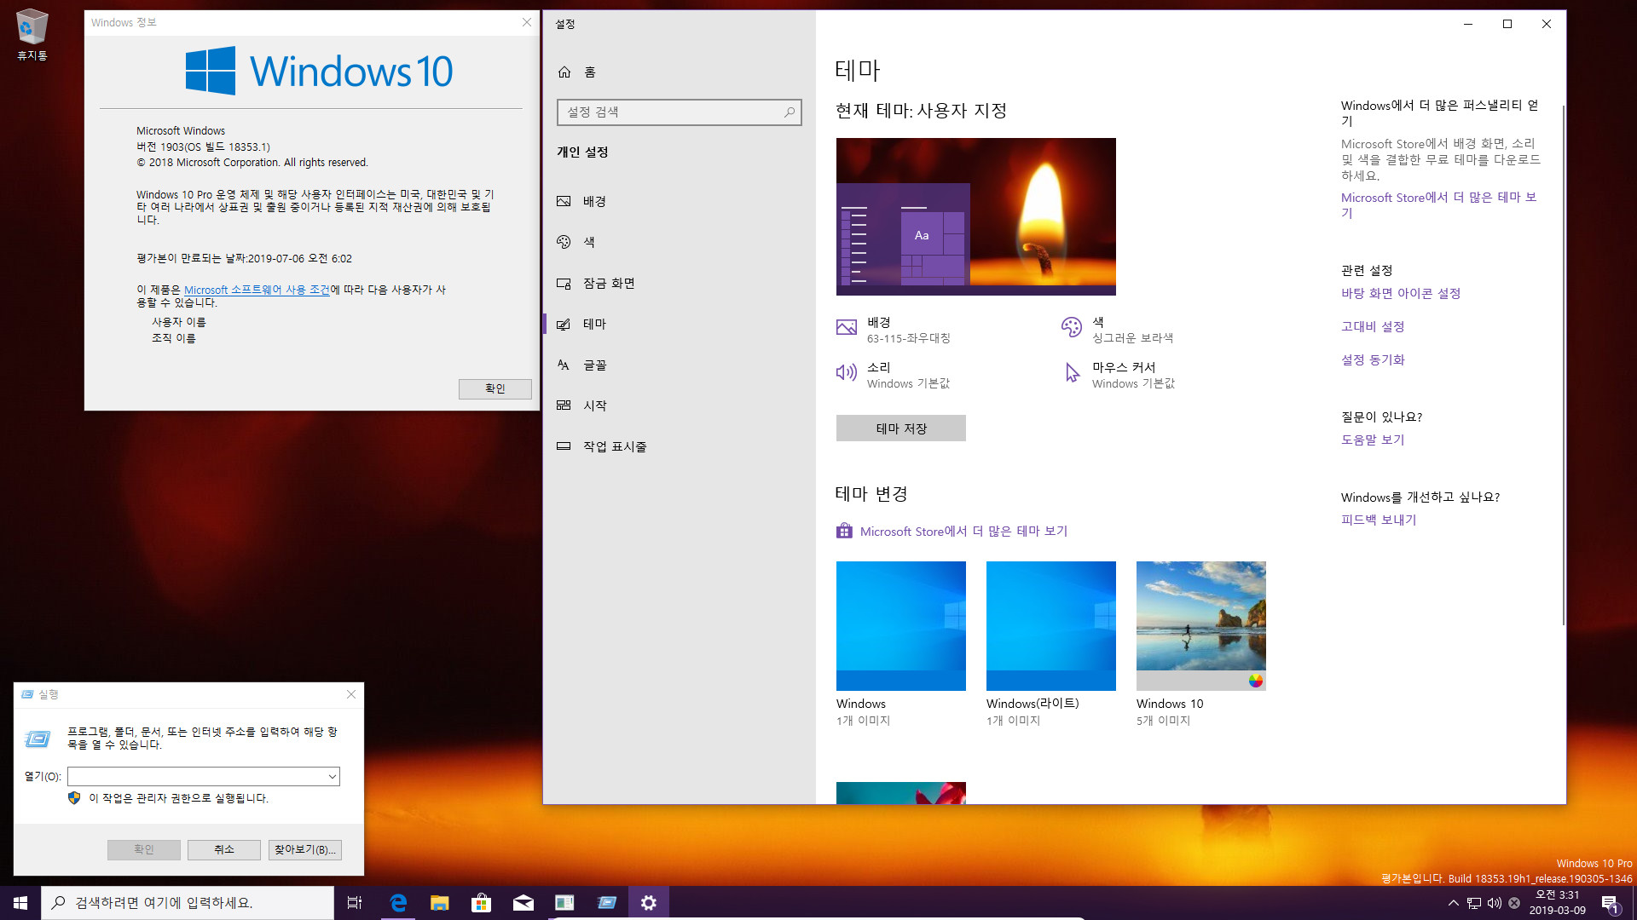The height and width of the screenshot is (920, 1637).
Task: Select the Fonts icon in sidebar
Action: [564, 365]
